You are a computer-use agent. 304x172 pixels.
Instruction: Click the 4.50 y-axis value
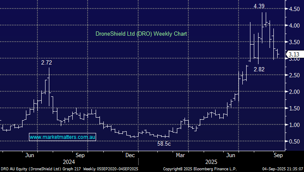[x=294, y=9]
